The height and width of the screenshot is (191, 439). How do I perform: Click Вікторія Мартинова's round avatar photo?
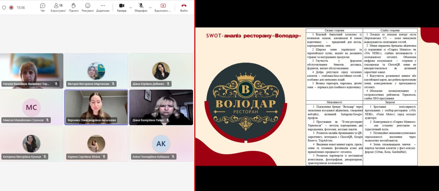pos(96,71)
